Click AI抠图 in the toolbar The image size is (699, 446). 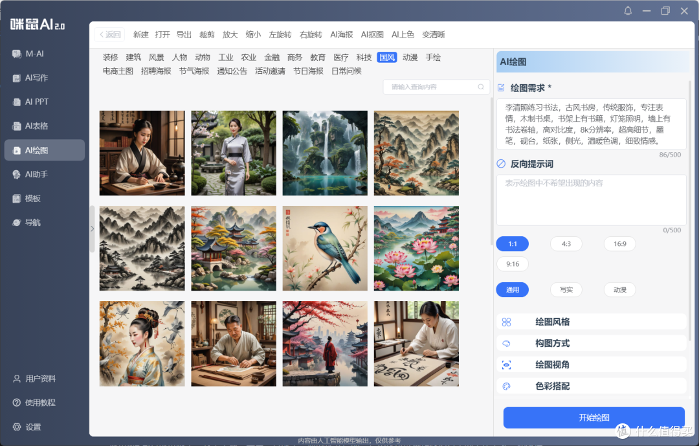coord(372,35)
